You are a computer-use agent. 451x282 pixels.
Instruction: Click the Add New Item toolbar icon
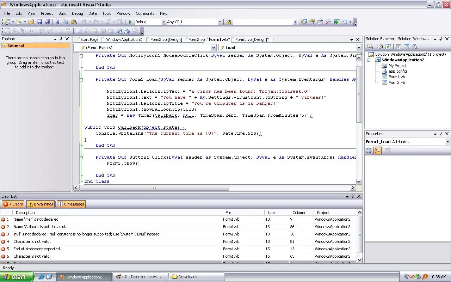(20, 22)
